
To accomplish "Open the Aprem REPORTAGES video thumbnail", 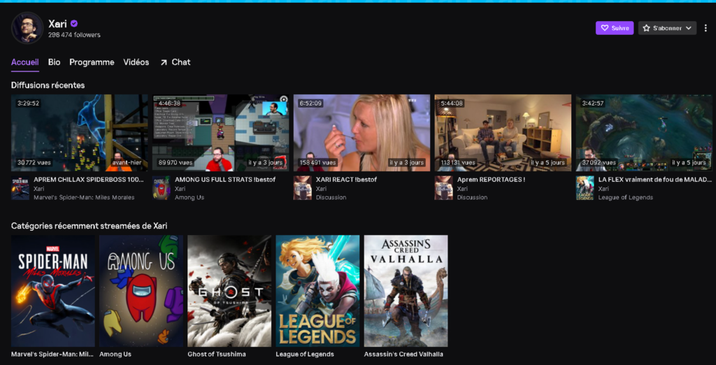I will [503, 133].
